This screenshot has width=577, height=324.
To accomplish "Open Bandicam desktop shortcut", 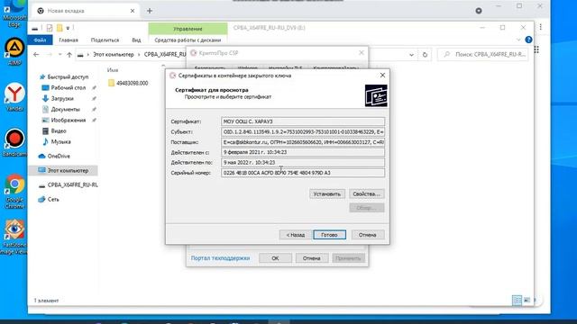I will pyautogui.click(x=14, y=143).
